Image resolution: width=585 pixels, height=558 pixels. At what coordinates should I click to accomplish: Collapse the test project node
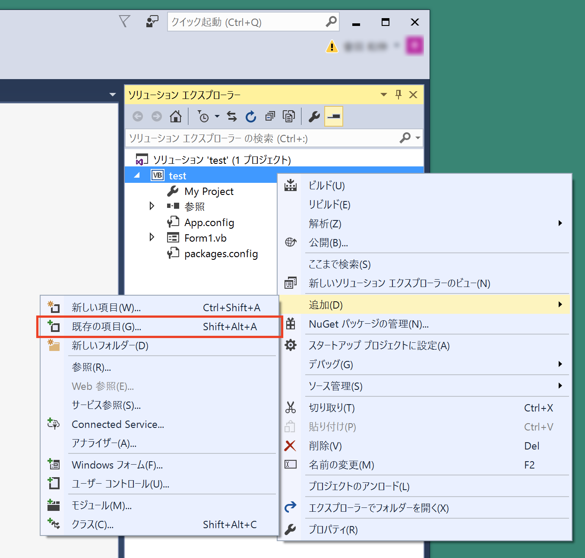(137, 175)
